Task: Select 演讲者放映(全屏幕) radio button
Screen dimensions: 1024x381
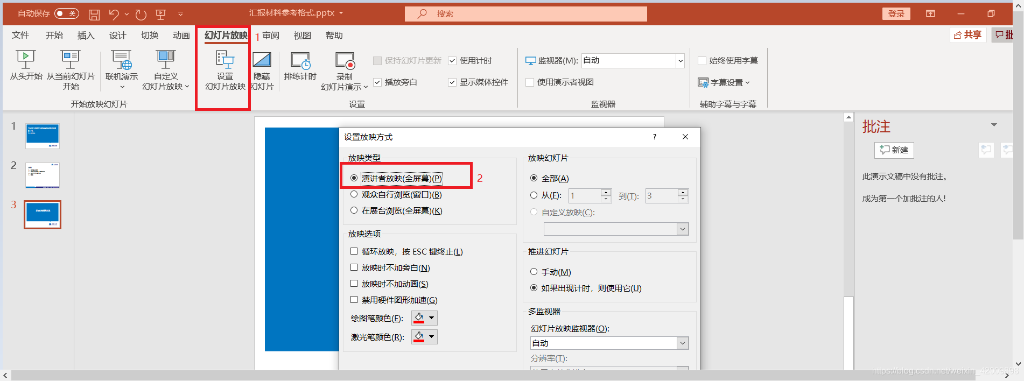Action: click(x=354, y=178)
